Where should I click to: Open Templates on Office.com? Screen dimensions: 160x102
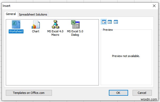29,93
